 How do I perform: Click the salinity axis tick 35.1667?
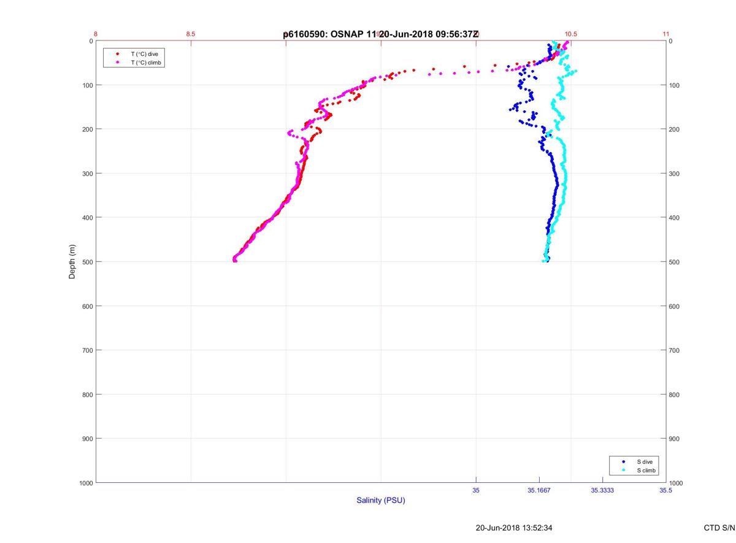pyautogui.click(x=539, y=491)
